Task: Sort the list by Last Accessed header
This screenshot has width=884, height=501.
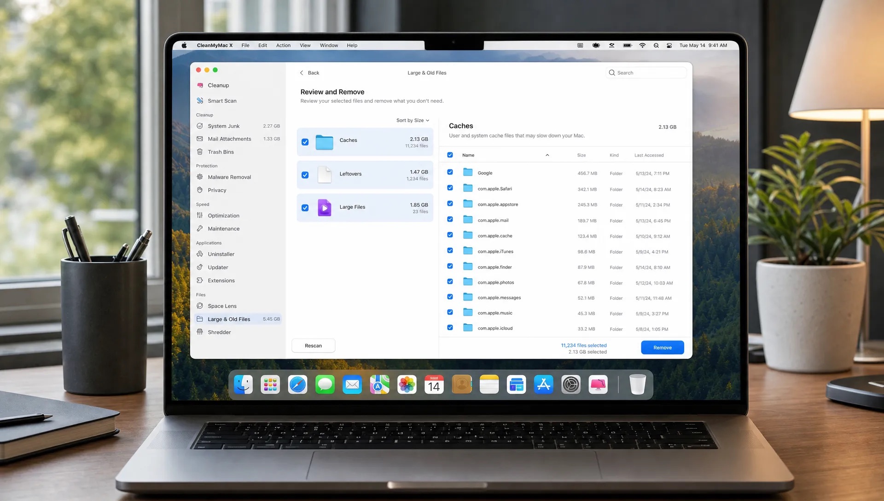Action: tap(649, 156)
